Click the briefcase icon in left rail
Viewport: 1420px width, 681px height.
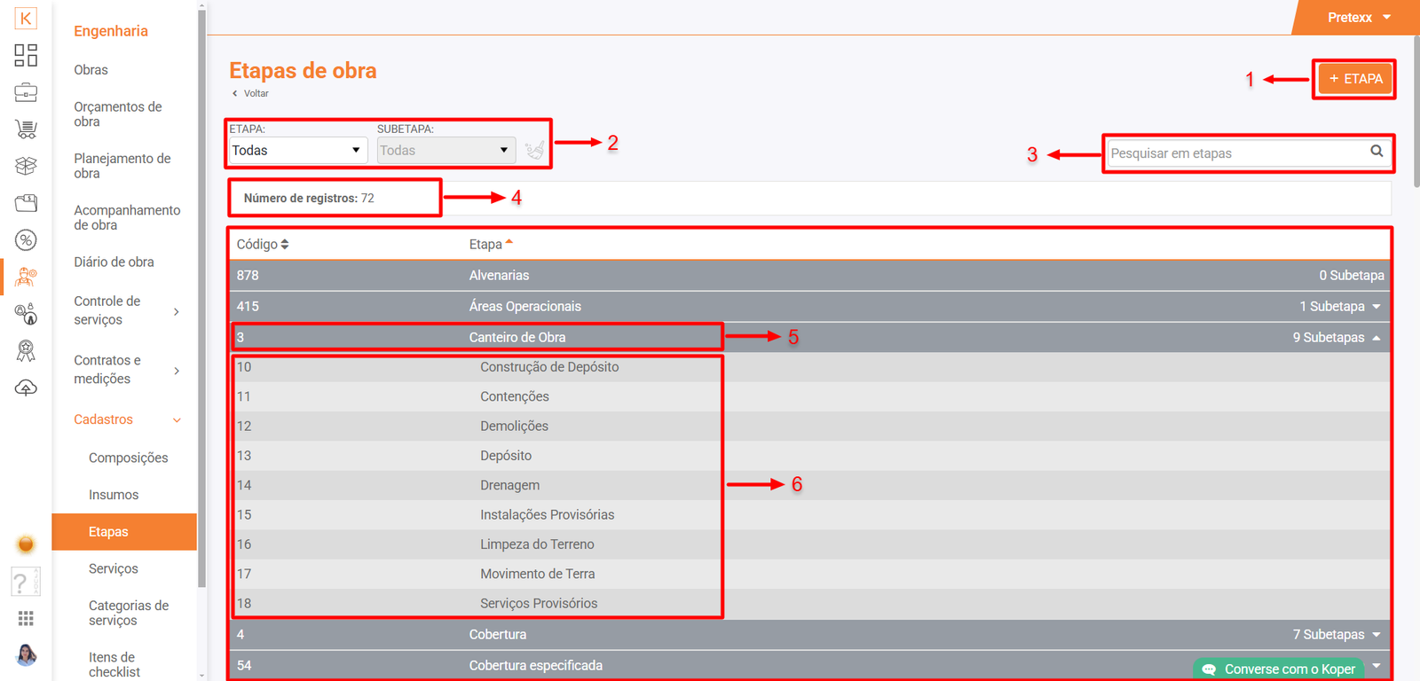pyautogui.click(x=26, y=92)
